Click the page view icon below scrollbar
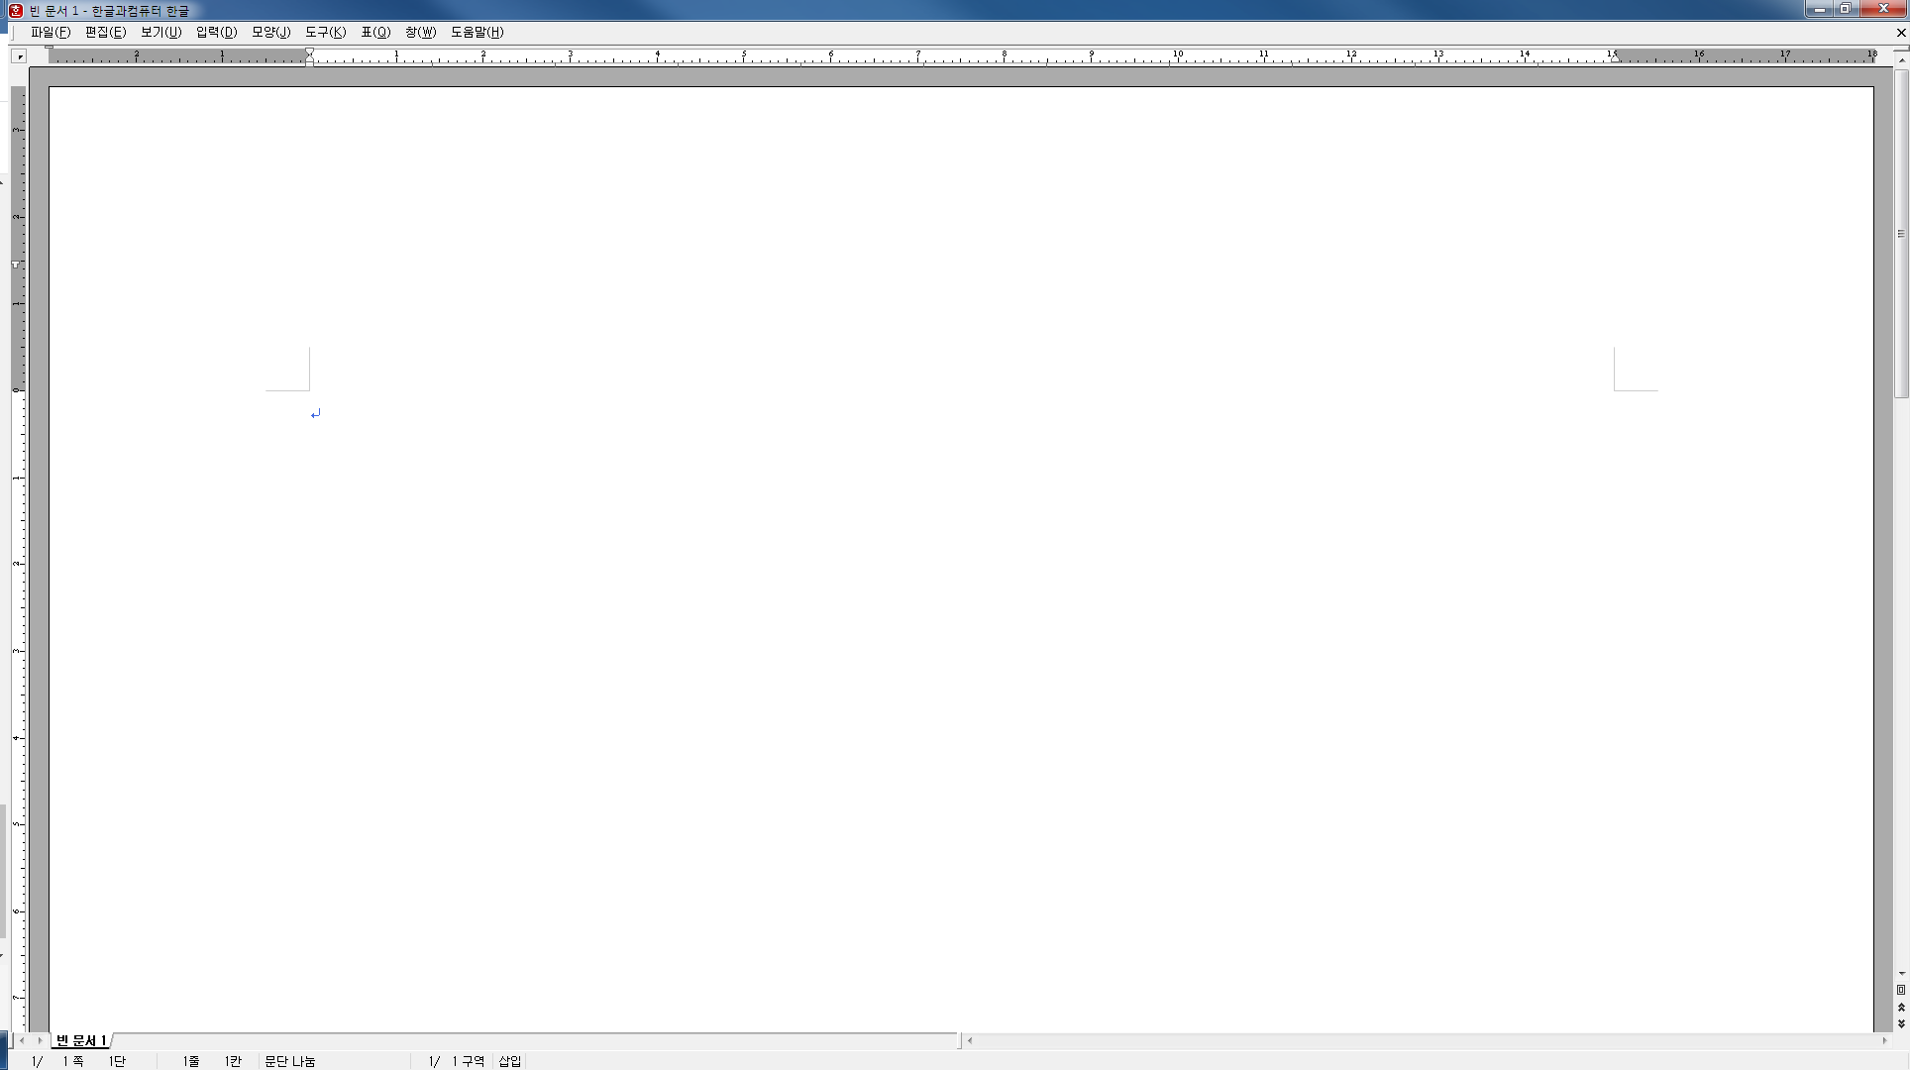This screenshot has height=1070, width=1910. 1901,990
